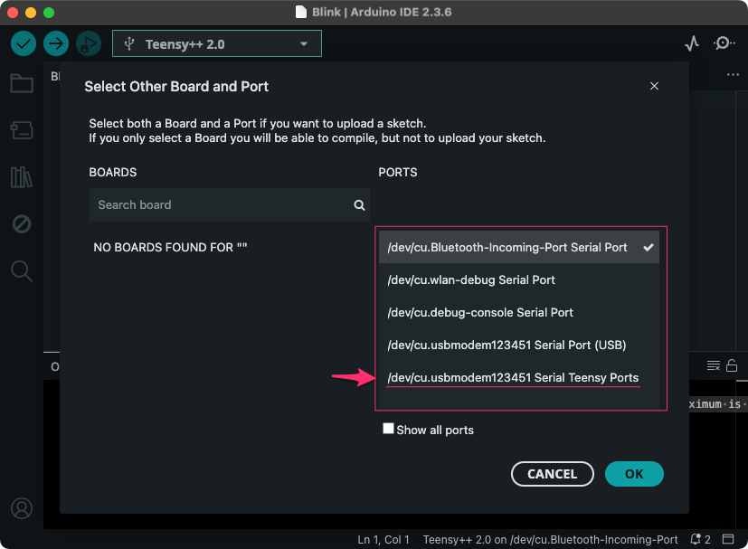Open the Library Manager sidebar icon

pyautogui.click(x=22, y=177)
